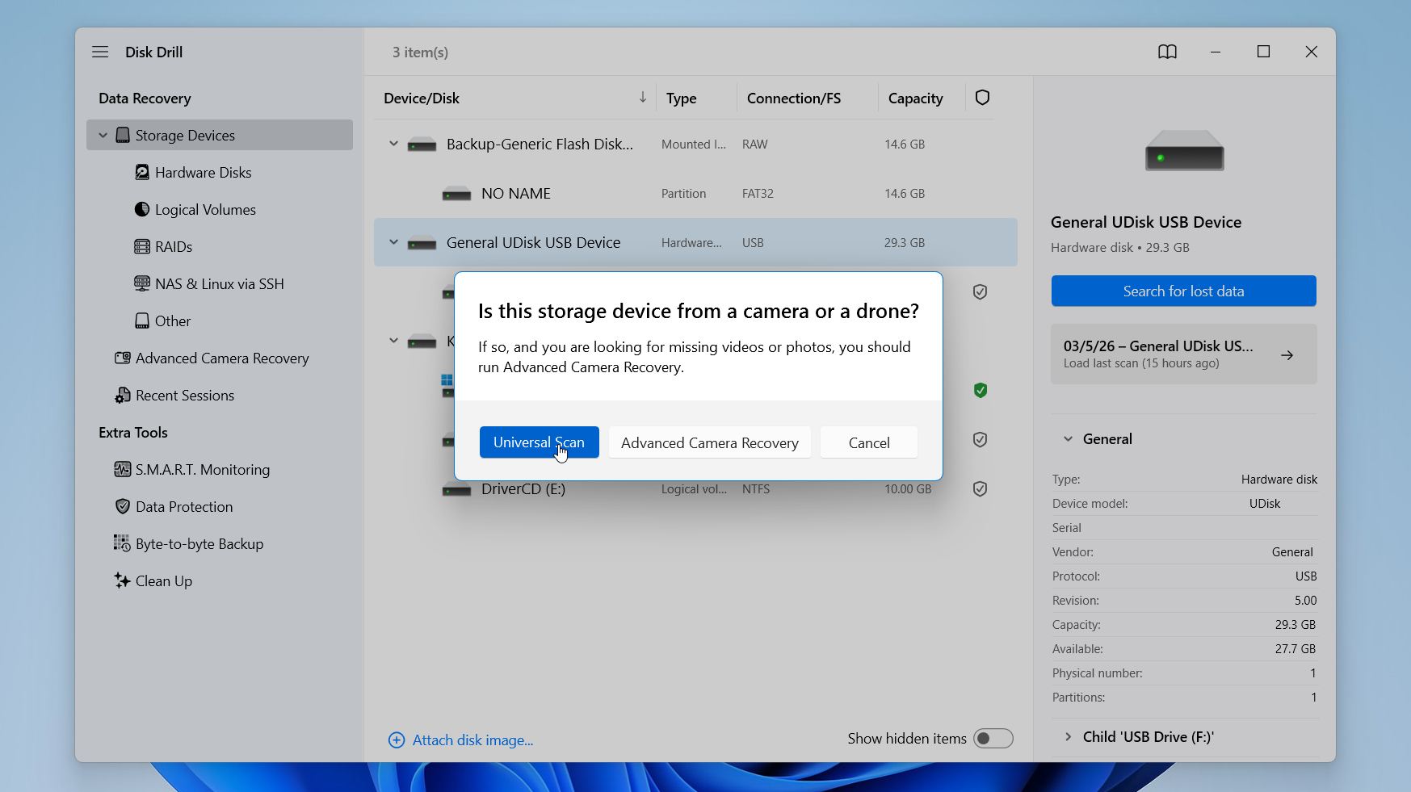Launch Byte-to-byte Backup tool
Image resolution: width=1411 pixels, height=792 pixels.
[x=199, y=543]
